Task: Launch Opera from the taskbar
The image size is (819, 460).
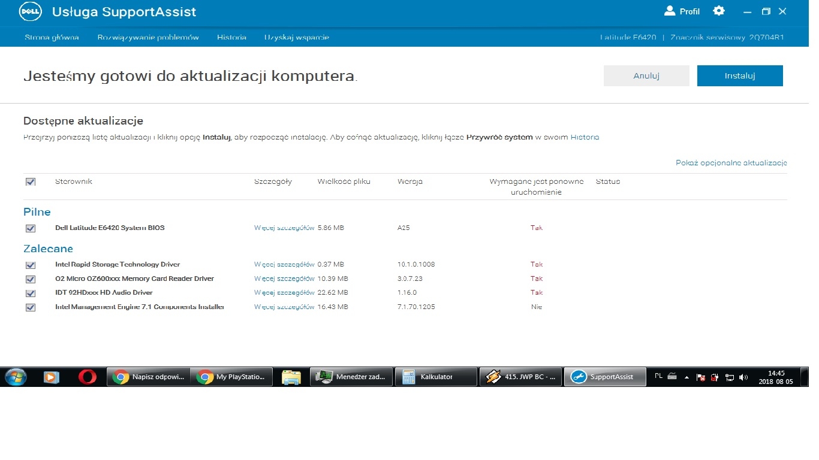Action: click(88, 377)
